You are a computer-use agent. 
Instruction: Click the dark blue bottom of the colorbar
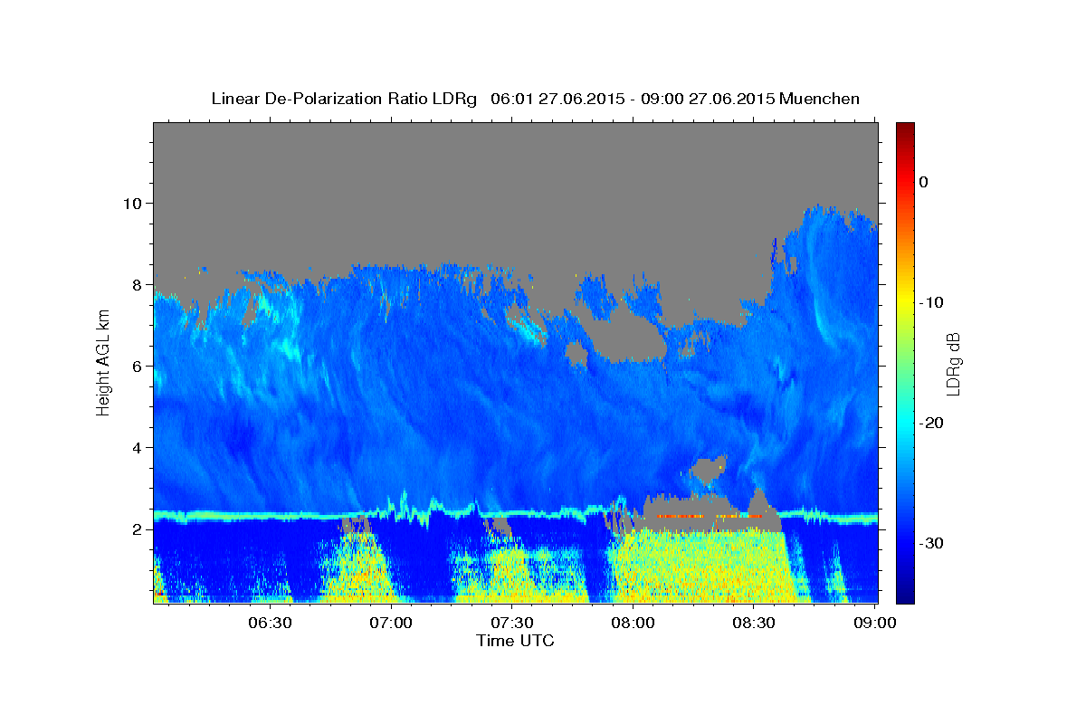pyautogui.click(x=905, y=593)
